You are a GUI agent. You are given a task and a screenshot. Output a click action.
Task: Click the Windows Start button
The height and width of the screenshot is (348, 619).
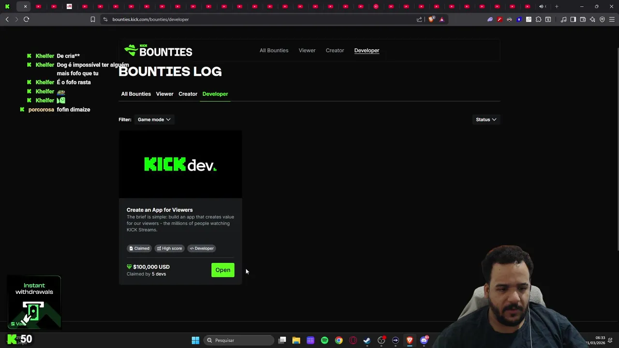point(195,340)
